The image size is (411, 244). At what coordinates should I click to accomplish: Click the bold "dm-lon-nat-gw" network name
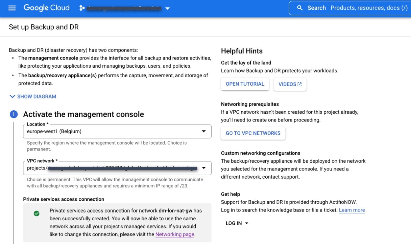[175, 211]
